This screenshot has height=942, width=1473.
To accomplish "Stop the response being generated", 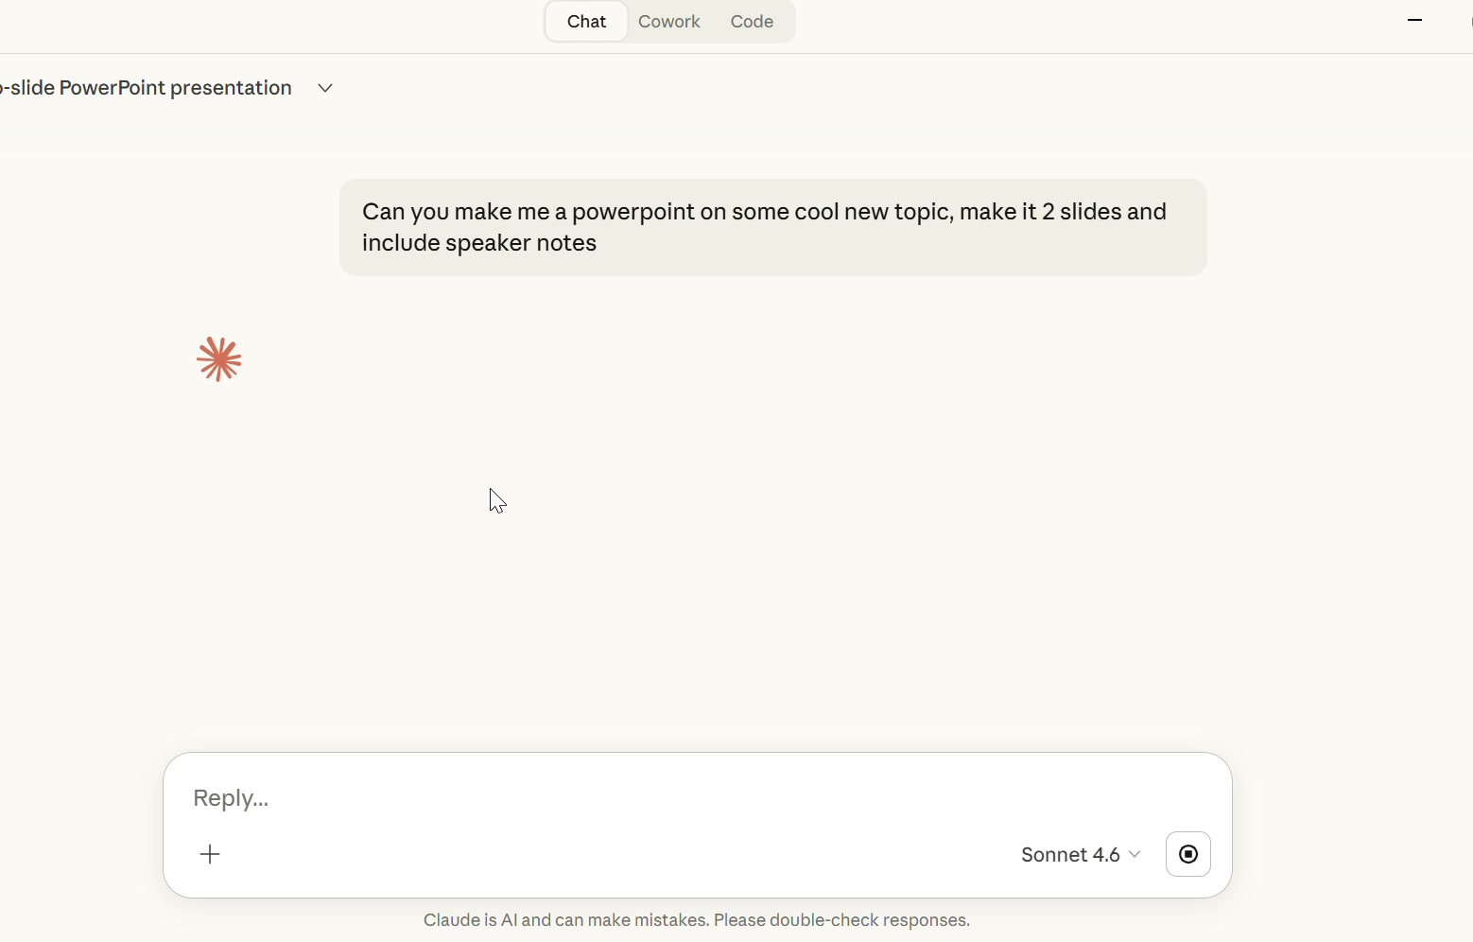I will click(1187, 854).
